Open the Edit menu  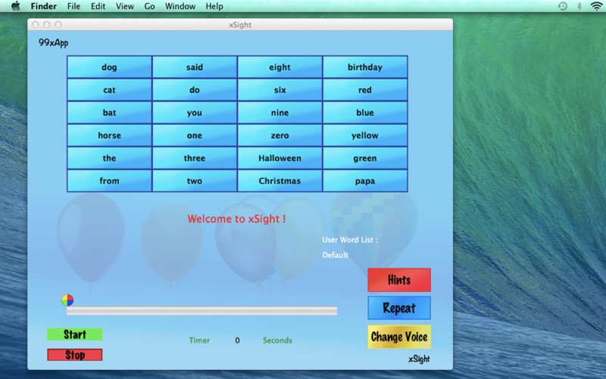coord(98,6)
